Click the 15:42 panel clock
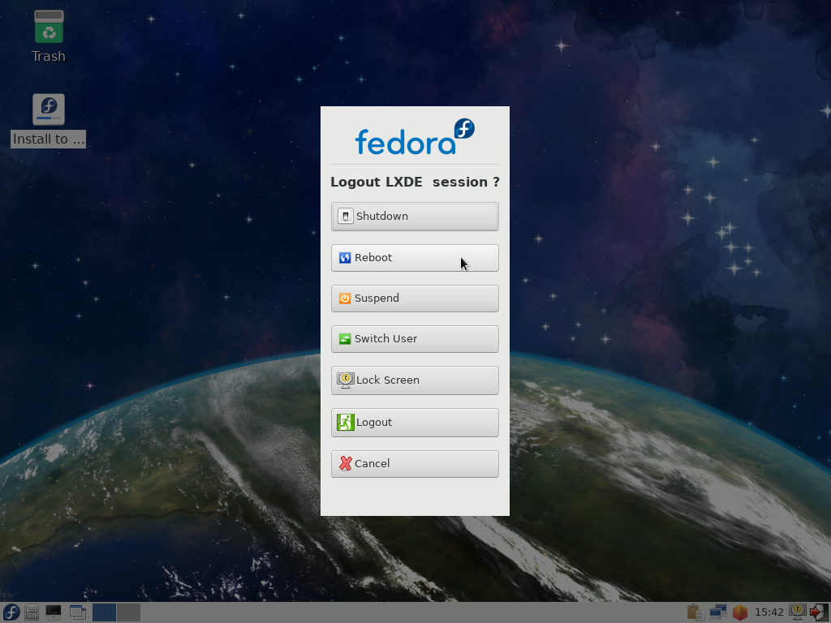The image size is (831, 623). click(x=769, y=612)
